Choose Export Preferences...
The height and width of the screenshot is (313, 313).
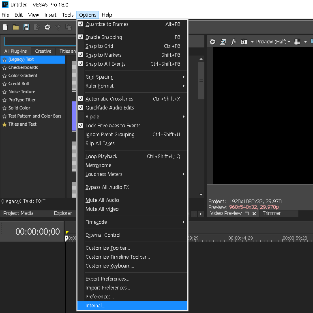point(132,279)
